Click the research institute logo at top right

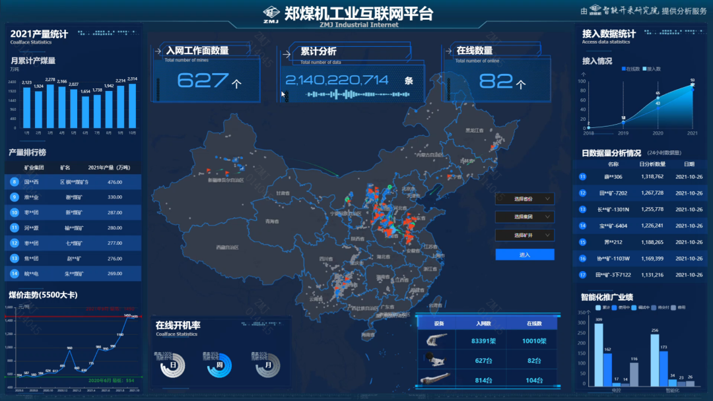click(x=595, y=10)
